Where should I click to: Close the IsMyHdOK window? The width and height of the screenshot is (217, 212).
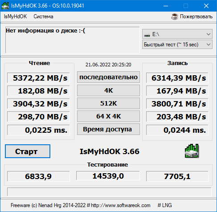tap(206, 6)
